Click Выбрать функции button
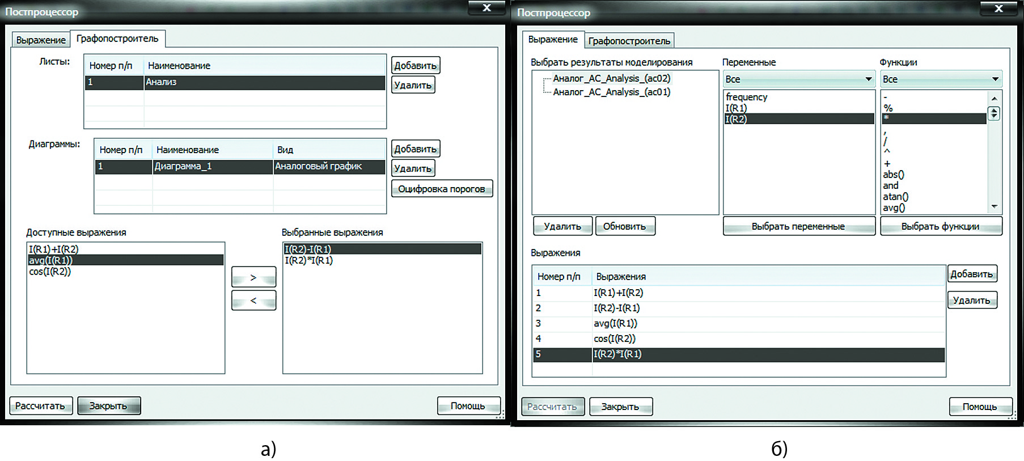 coord(940,226)
